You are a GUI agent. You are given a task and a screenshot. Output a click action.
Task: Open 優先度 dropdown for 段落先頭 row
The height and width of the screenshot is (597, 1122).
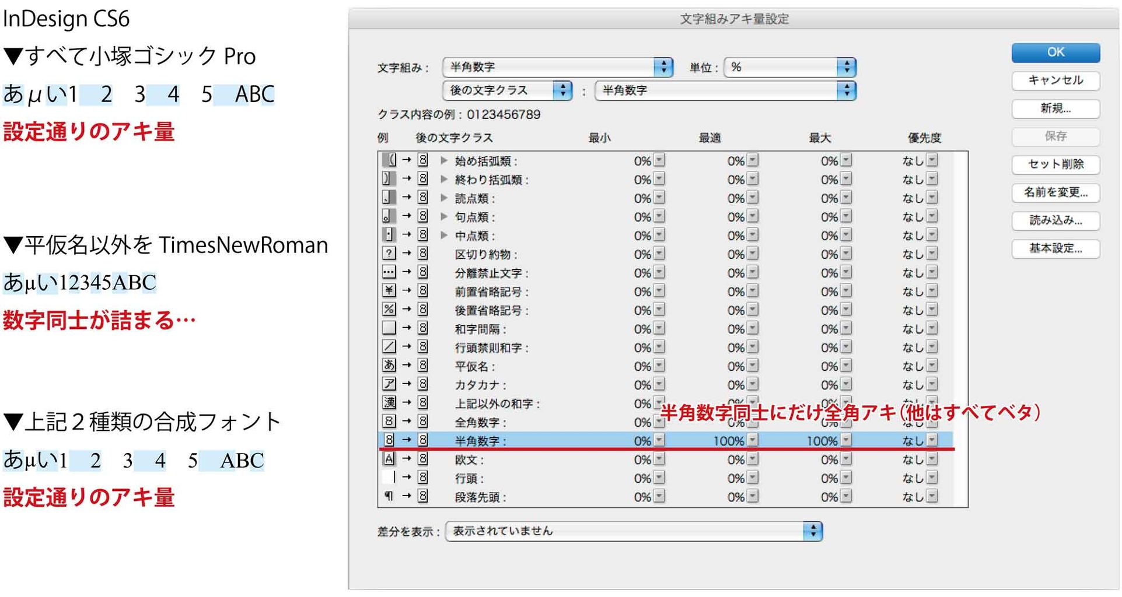[932, 496]
